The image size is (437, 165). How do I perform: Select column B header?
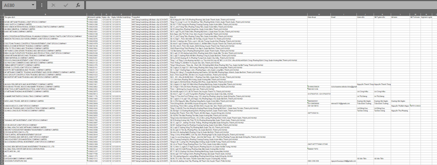coord(45,14)
